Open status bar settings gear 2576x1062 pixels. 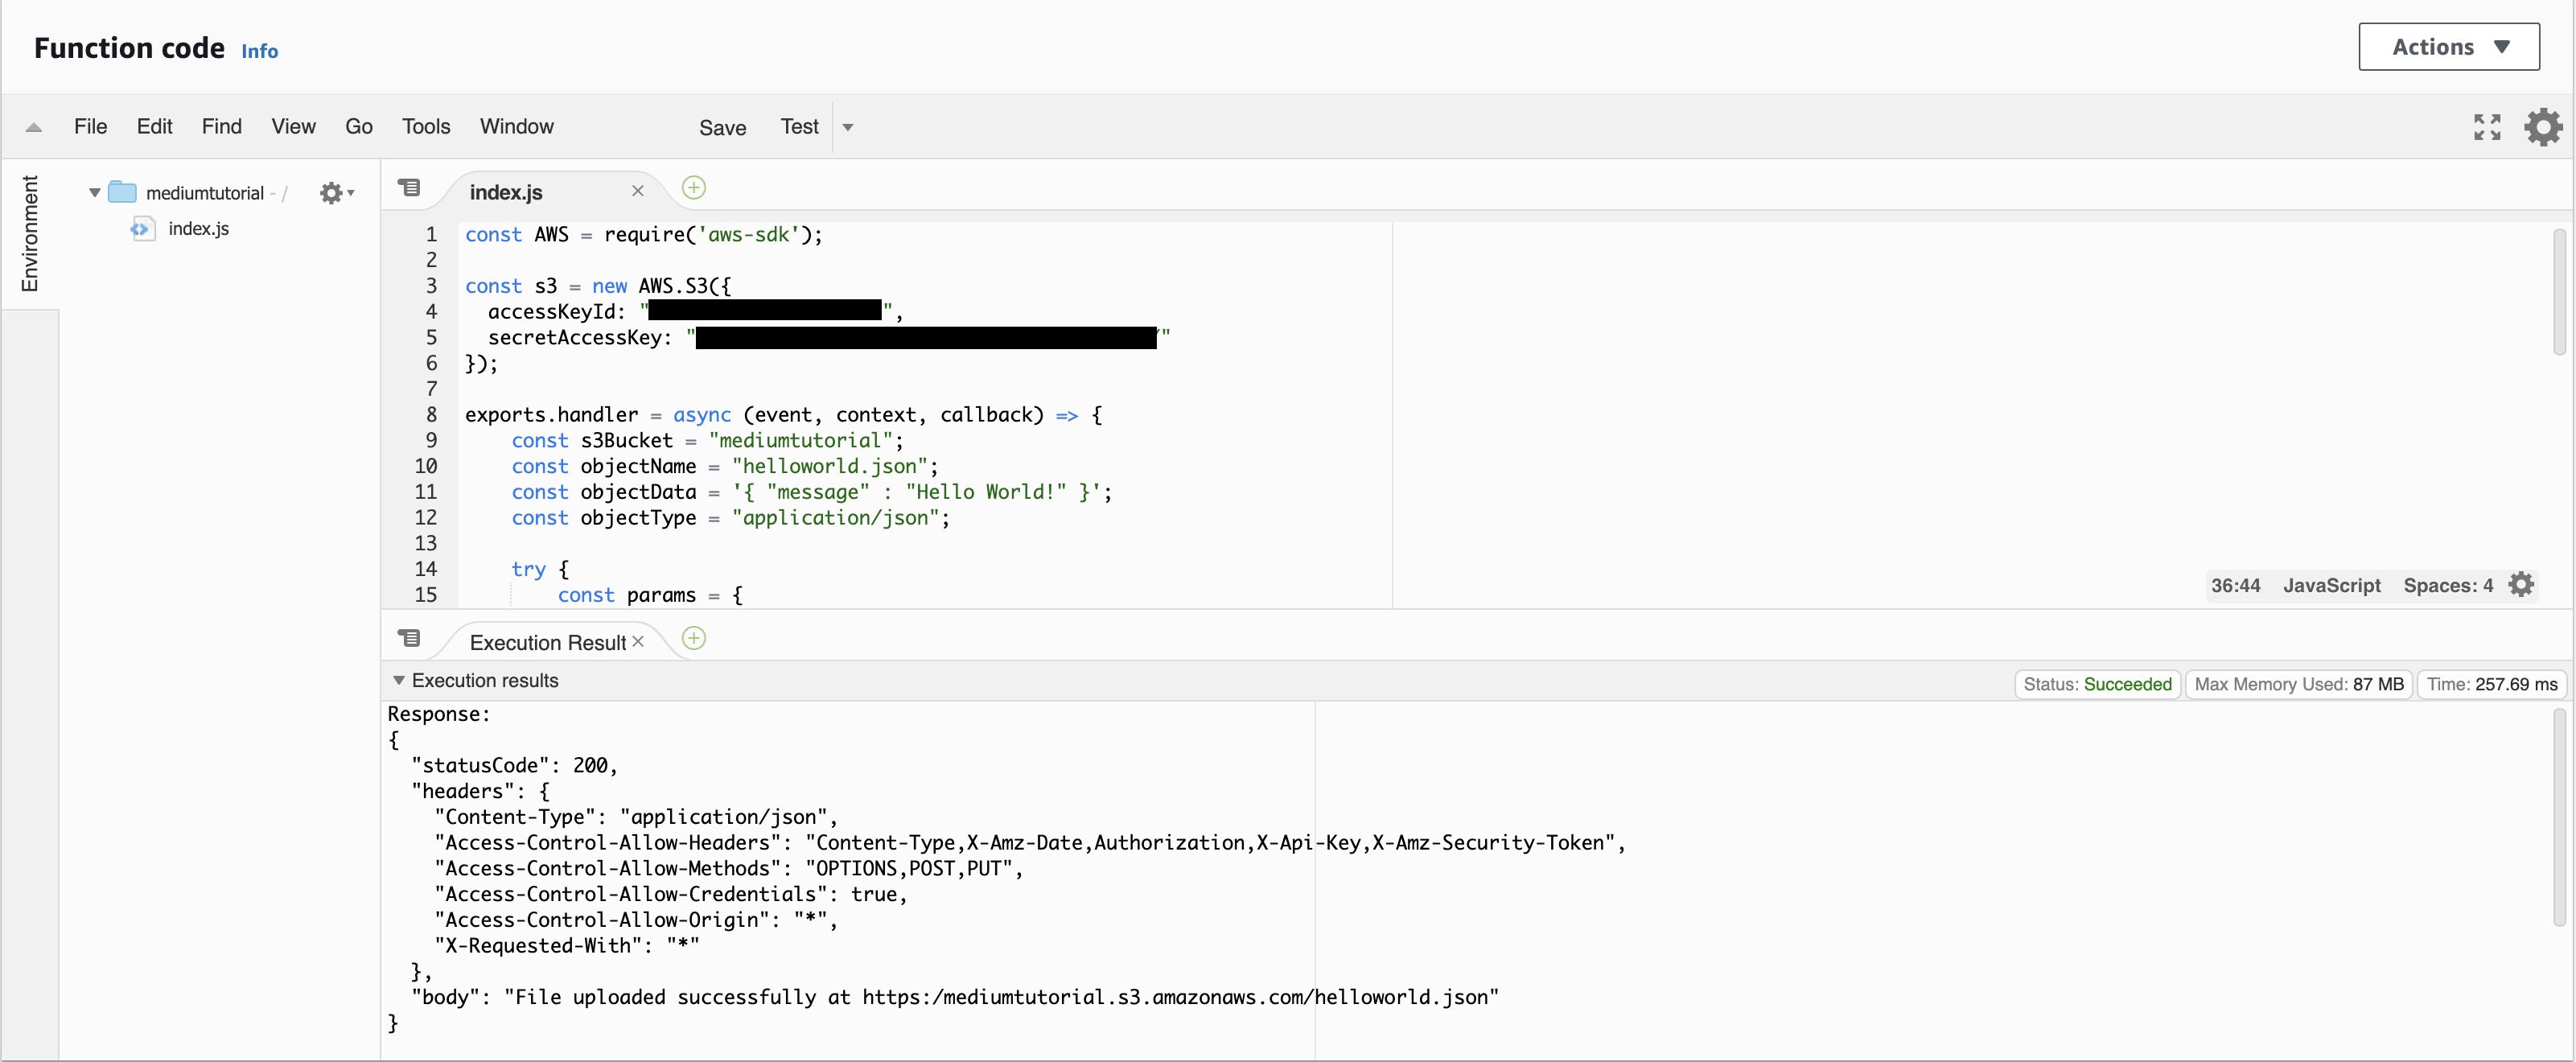(2522, 585)
